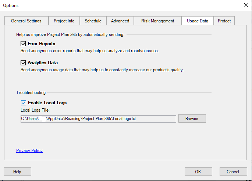Dismiss the dialog with Cancel
The height and width of the screenshot is (181, 252).
click(x=233, y=172)
